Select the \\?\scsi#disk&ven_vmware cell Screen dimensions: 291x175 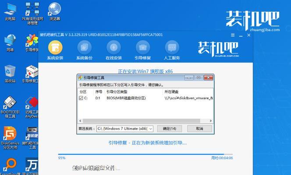click(x=188, y=98)
